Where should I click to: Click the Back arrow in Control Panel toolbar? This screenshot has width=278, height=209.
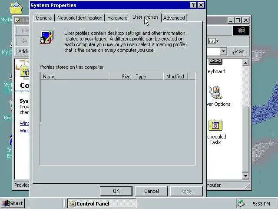click(x=24, y=41)
